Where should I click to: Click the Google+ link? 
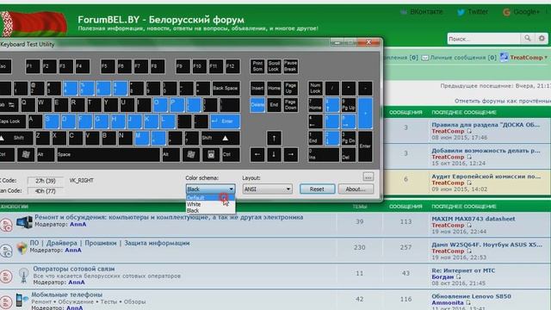click(x=521, y=12)
